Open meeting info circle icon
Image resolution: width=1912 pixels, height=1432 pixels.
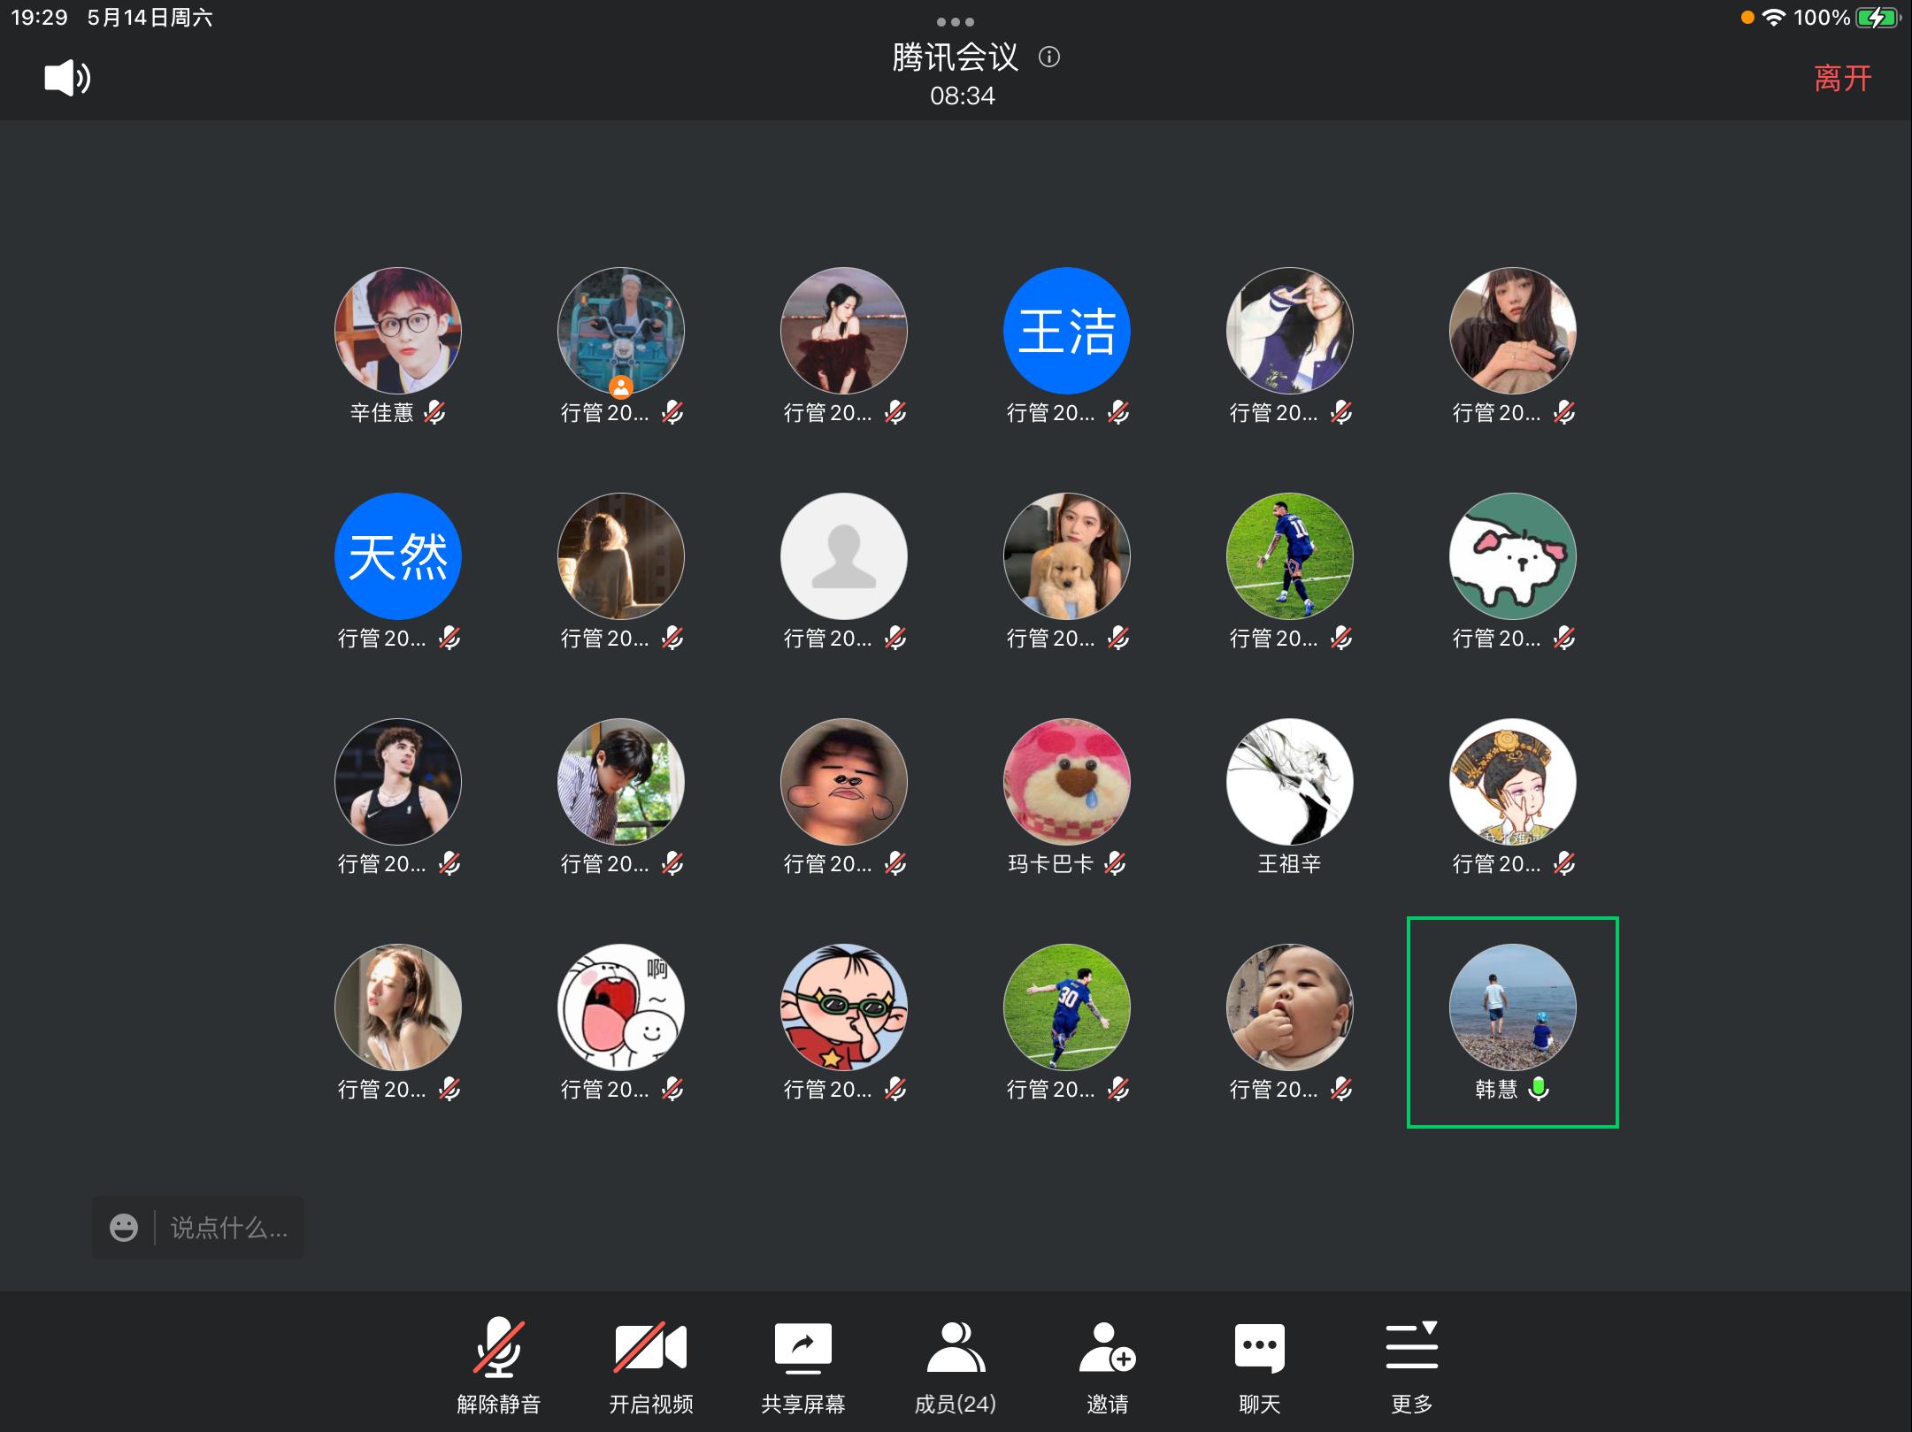coord(1049,57)
